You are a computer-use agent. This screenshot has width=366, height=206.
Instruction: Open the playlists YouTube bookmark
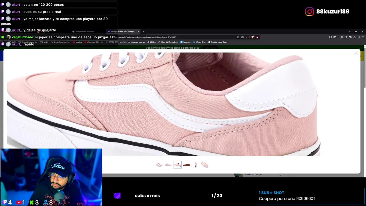[x=77, y=42]
